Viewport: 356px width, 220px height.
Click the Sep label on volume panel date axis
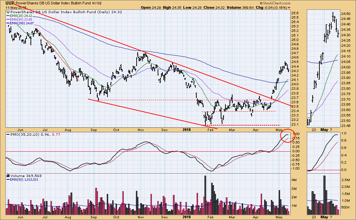94,217
